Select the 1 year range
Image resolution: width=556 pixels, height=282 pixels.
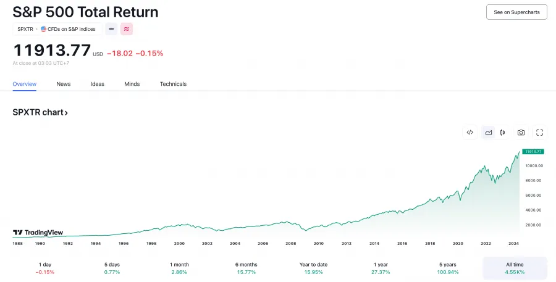tap(381, 268)
